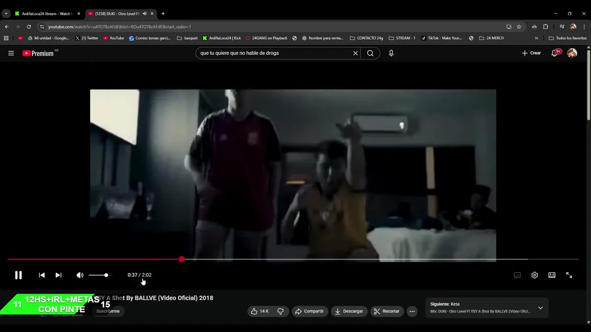This screenshot has width=591, height=332.
Task: Mute the video with the speaker icon
Action: coord(80,275)
